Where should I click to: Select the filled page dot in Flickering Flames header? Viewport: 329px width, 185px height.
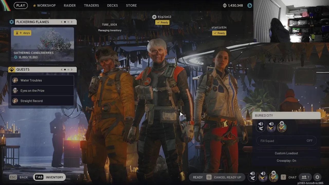(65, 22)
